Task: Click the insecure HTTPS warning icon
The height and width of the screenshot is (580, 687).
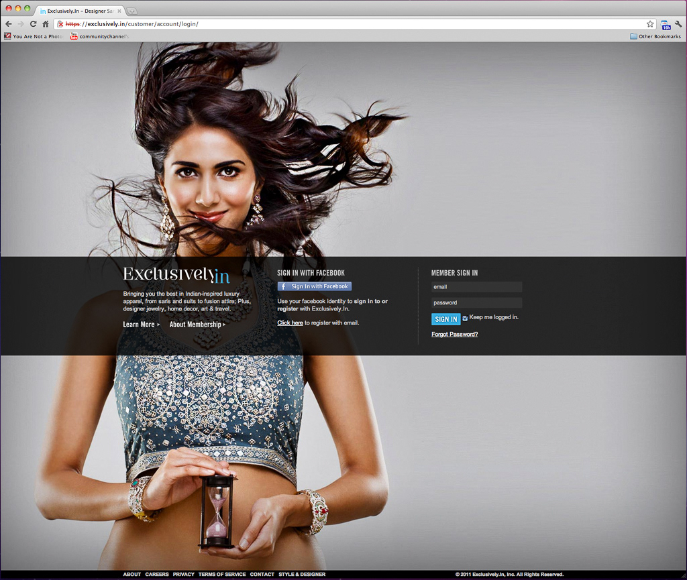Action: 60,24
